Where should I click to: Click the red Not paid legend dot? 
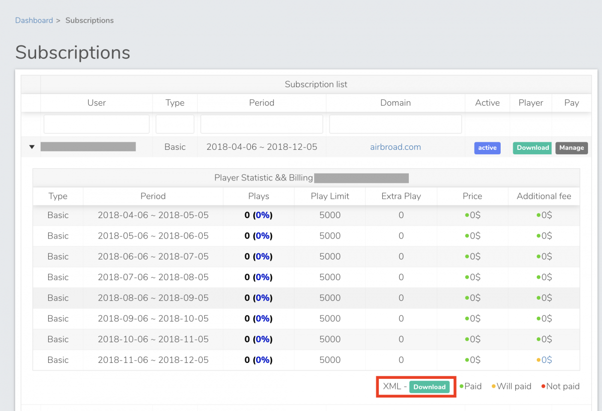(x=543, y=386)
